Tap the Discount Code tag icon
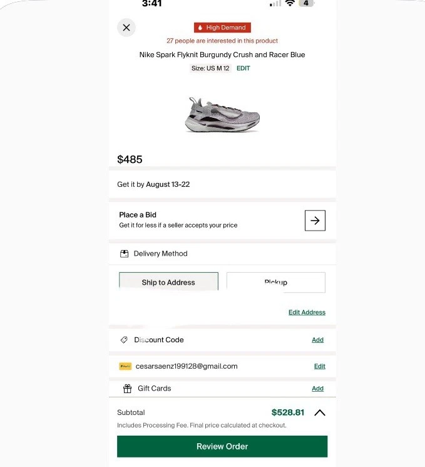 124,340
